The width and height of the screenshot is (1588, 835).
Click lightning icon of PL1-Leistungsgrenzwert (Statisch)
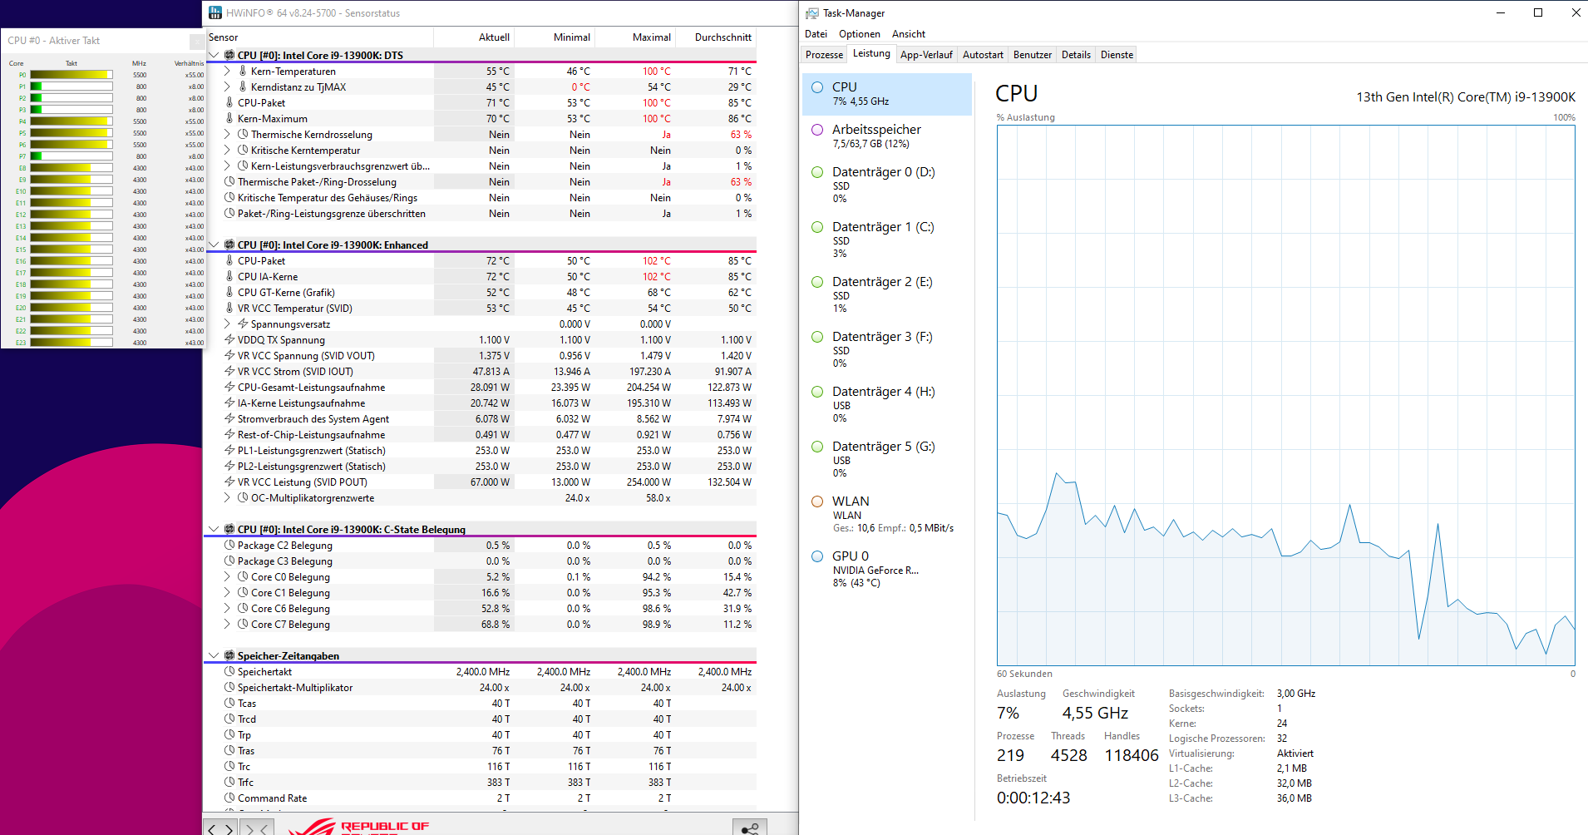point(229,450)
